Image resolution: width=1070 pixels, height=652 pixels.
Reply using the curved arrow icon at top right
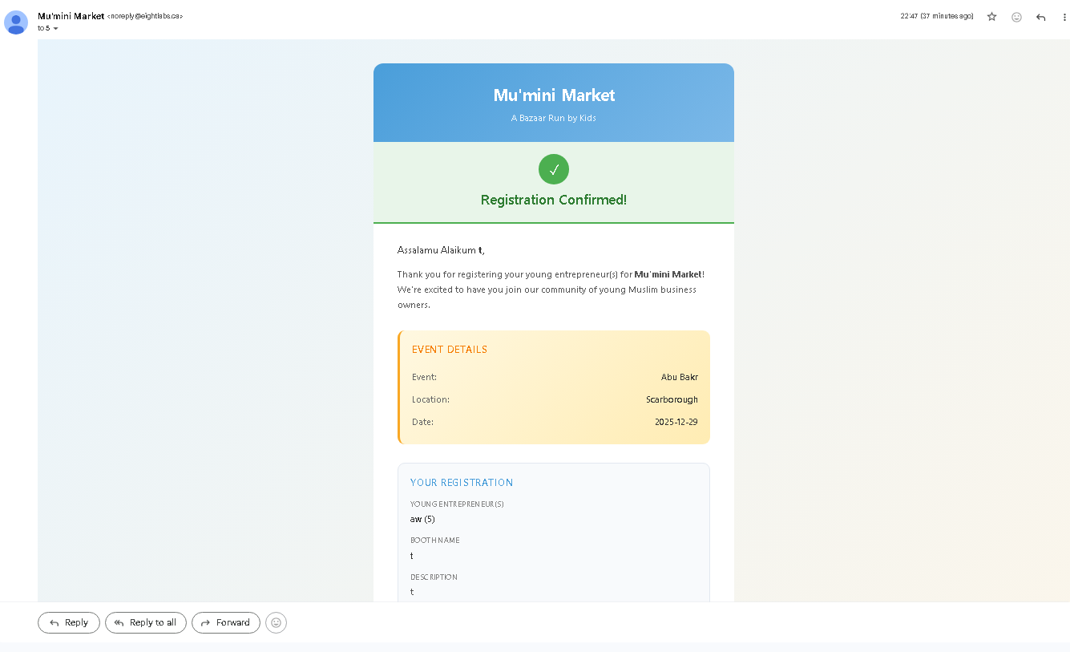[1040, 16]
